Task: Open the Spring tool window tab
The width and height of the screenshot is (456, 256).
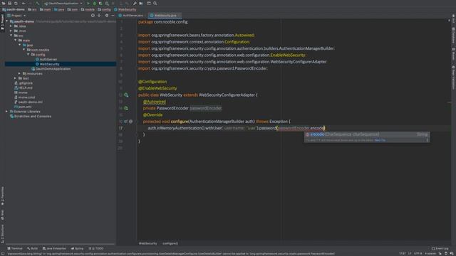Action: [x=77, y=248]
